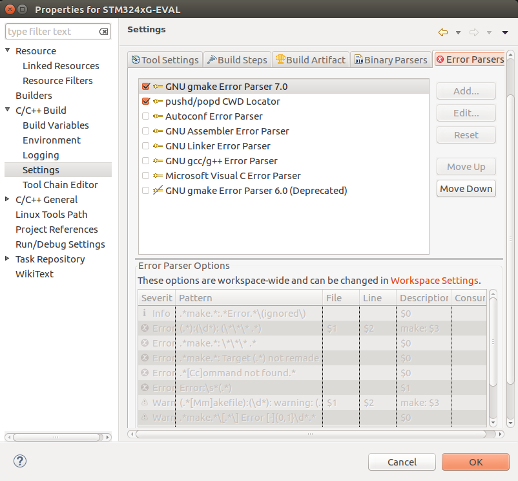Collapse the Resource tree node
Image resolution: width=518 pixels, height=481 pixels.
[8, 51]
